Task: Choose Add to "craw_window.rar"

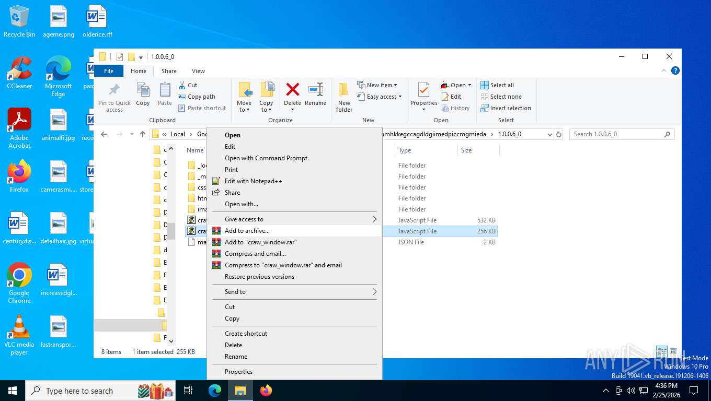Action: click(x=295, y=242)
